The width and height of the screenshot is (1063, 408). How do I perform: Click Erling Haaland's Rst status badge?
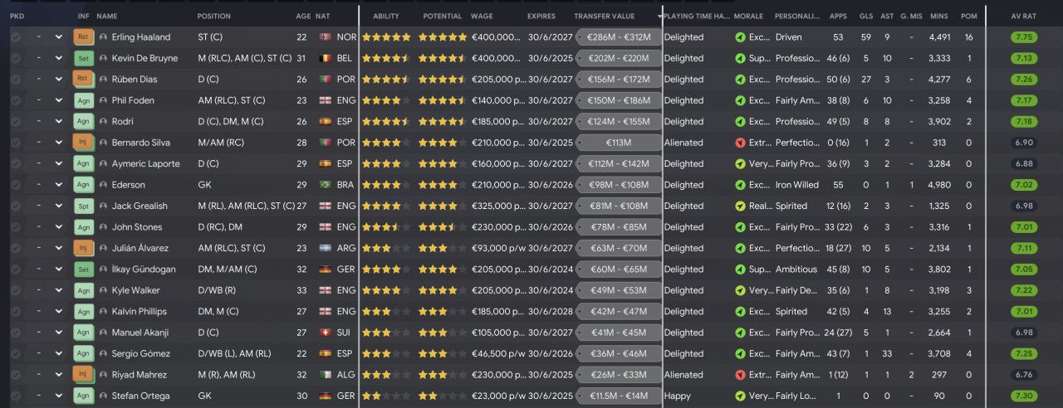(83, 37)
